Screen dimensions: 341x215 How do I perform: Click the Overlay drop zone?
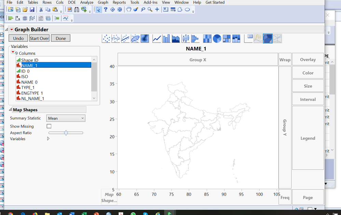point(308,60)
